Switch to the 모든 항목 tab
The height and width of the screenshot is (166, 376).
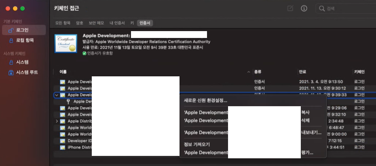click(63, 23)
